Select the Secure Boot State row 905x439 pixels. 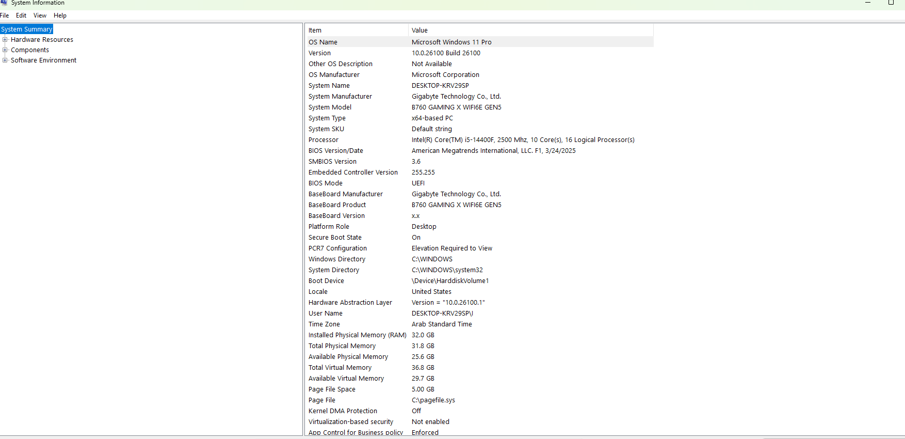[x=479, y=238]
